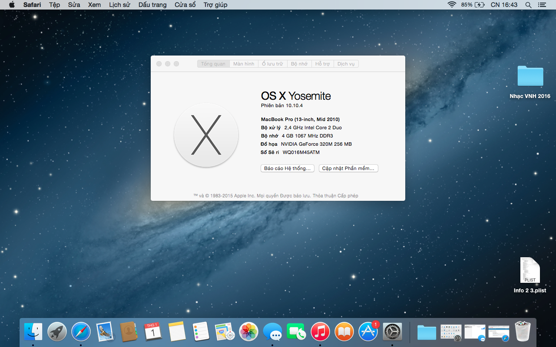Viewport: 556px width, 347px height.
Task: Open iTunes music note icon in Dock
Action: click(x=320, y=332)
